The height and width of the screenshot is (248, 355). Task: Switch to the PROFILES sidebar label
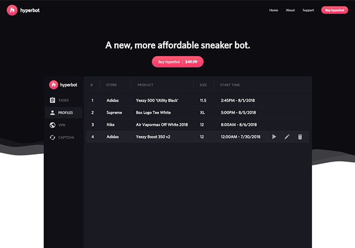click(x=66, y=113)
